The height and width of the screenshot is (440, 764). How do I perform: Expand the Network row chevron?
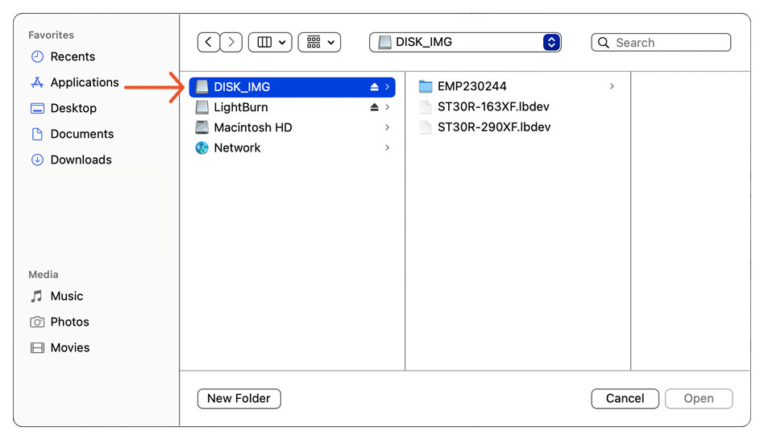tap(388, 147)
